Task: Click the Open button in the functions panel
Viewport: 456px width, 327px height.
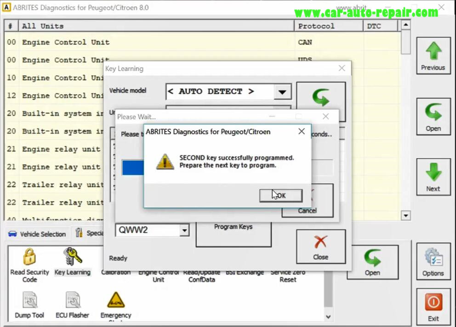Action: tap(372, 262)
